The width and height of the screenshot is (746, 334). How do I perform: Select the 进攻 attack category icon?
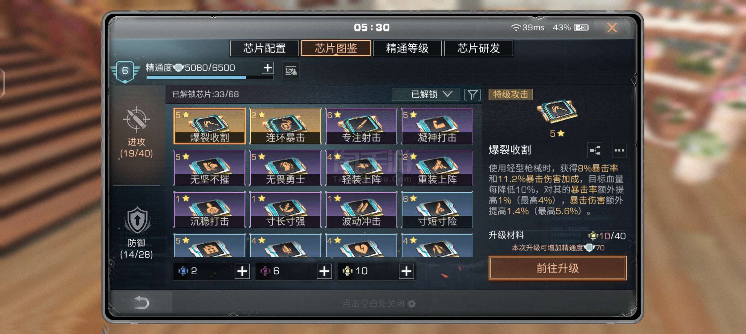pos(137,119)
